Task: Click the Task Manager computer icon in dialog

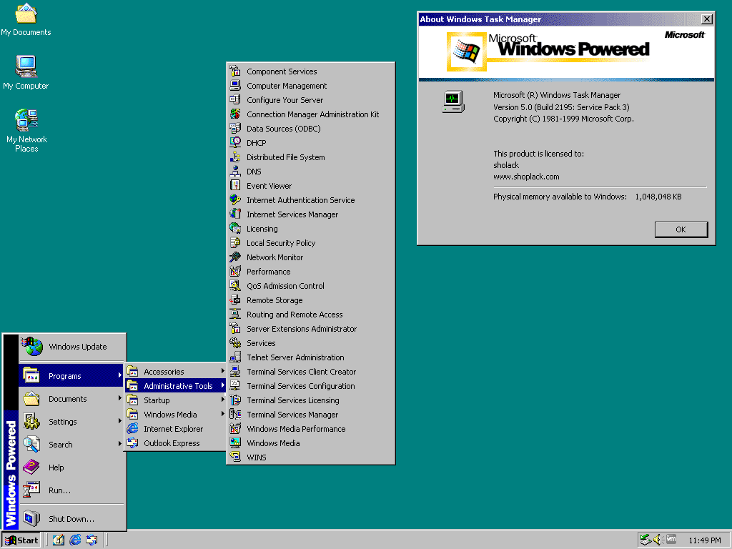Action: tap(452, 102)
